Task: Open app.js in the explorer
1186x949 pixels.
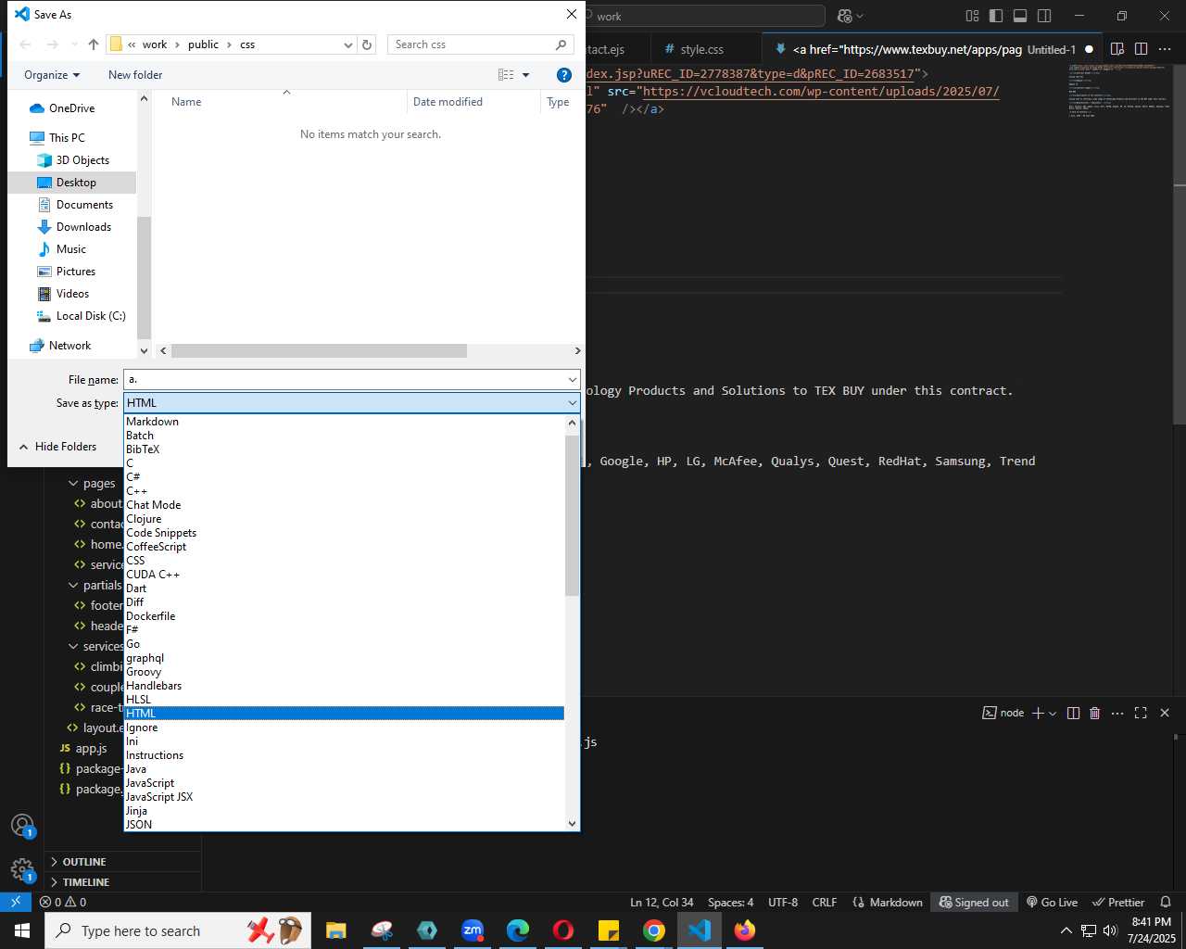Action: [x=91, y=748]
